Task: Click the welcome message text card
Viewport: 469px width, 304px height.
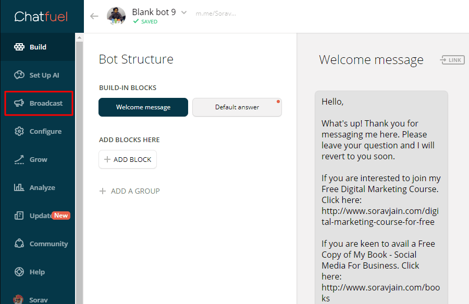Action: point(381,197)
